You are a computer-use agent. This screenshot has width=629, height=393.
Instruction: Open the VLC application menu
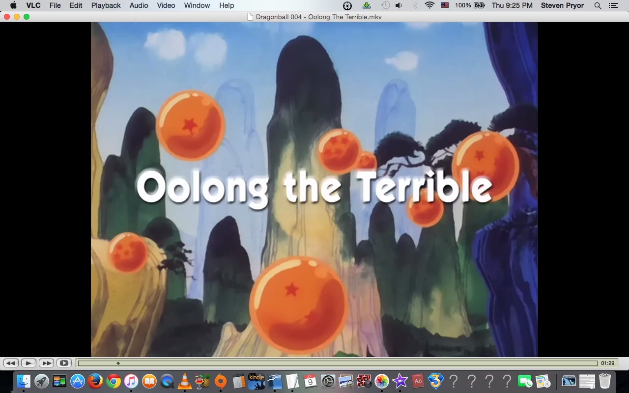[x=33, y=5]
